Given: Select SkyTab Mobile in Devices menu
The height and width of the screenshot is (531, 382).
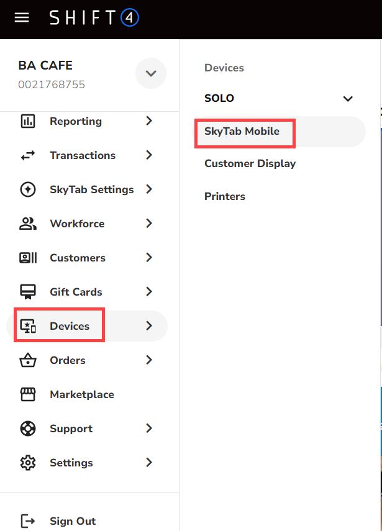Looking at the screenshot, I should [242, 132].
